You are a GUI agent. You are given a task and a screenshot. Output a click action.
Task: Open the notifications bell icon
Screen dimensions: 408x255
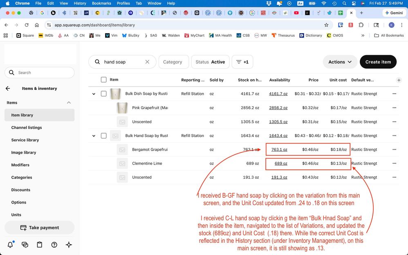coord(10,245)
